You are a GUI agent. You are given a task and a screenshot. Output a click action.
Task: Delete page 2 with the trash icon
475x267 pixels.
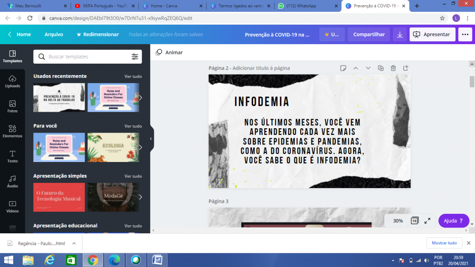tap(393, 68)
